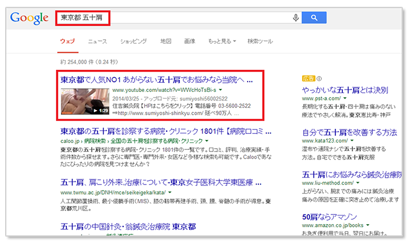Expand arrow next to www.kata123.com
The image size is (408, 244).
[x=352, y=141]
